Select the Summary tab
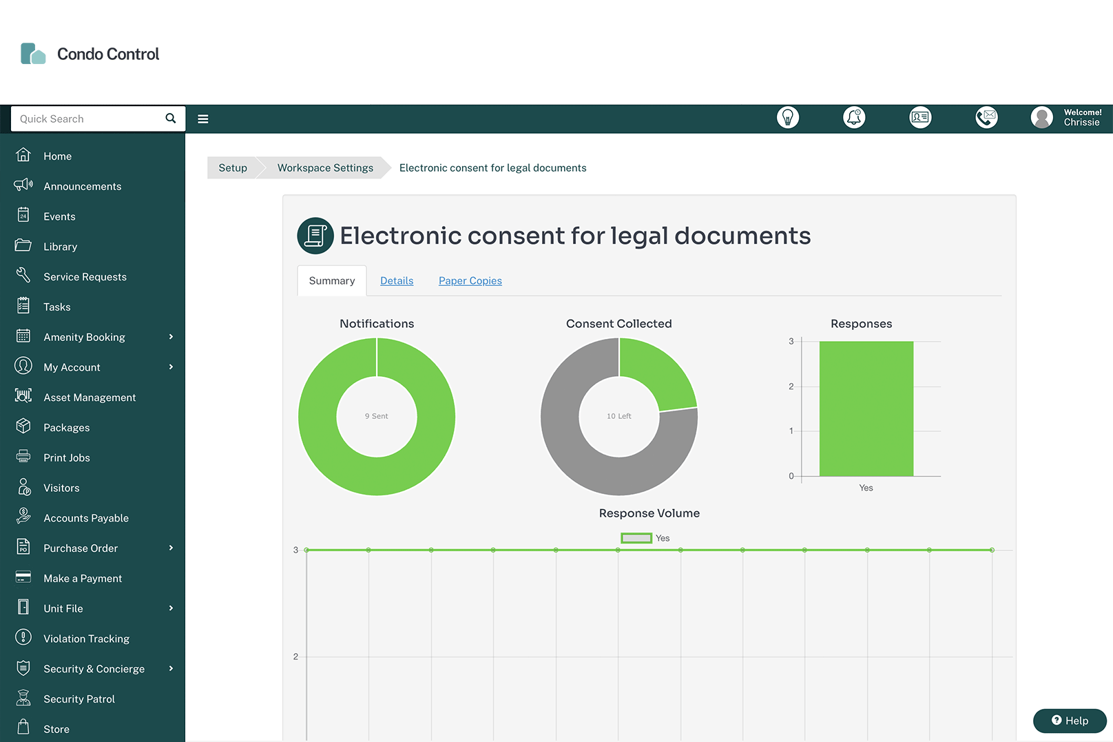The width and height of the screenshot is (1113, 742). click(x=332, y=281)
